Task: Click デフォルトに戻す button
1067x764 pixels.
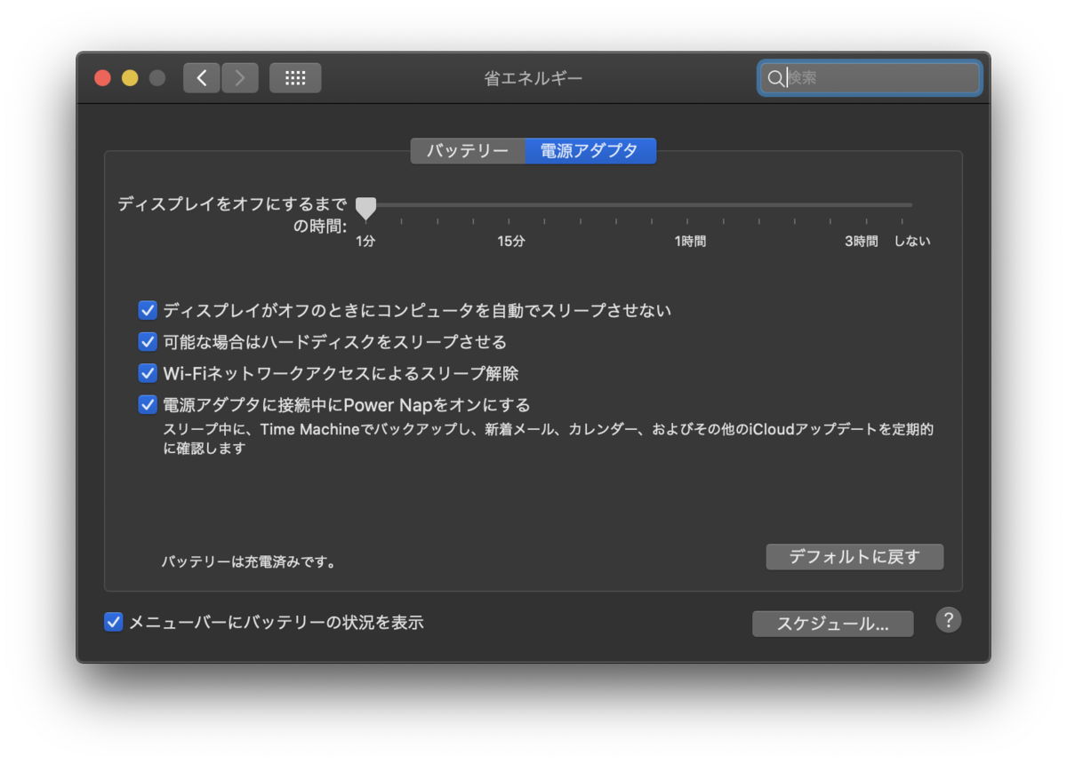Action: pos(854,556)
